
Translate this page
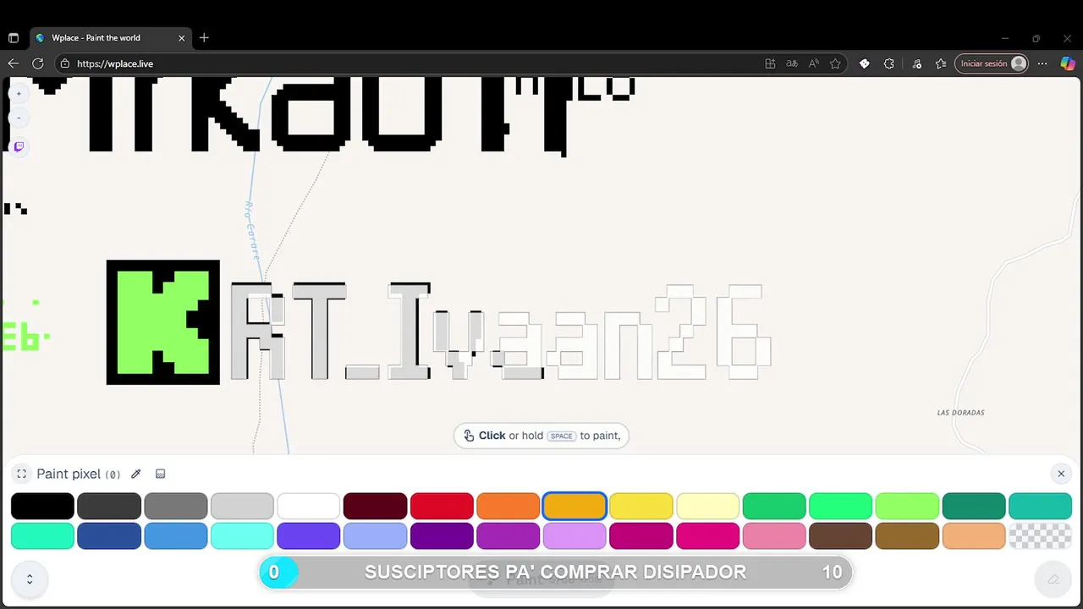(x=792, y=63)
